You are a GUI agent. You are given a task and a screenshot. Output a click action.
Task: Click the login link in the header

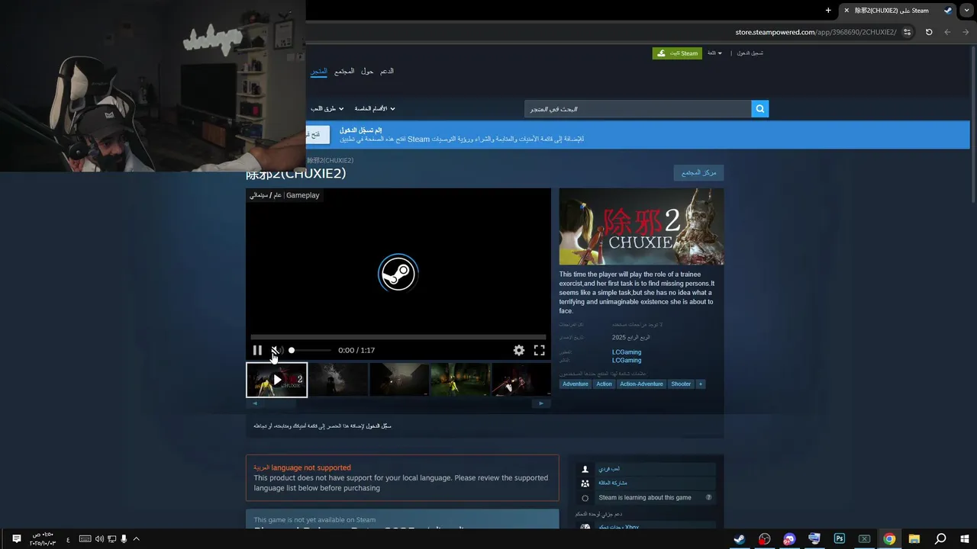tap(750, 53)
